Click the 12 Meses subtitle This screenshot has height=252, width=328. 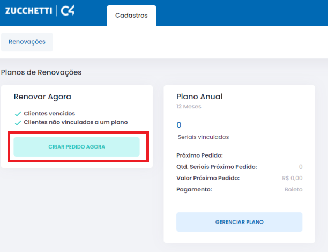coord(189,107)
